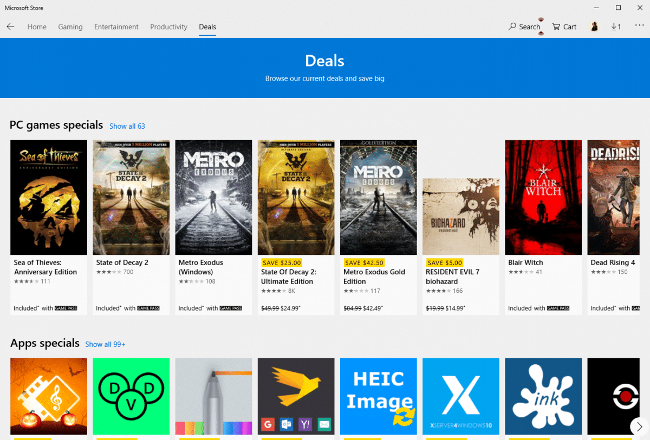Switch to the Gaming tab
The image size is (650, 440).
coord(70,27)
